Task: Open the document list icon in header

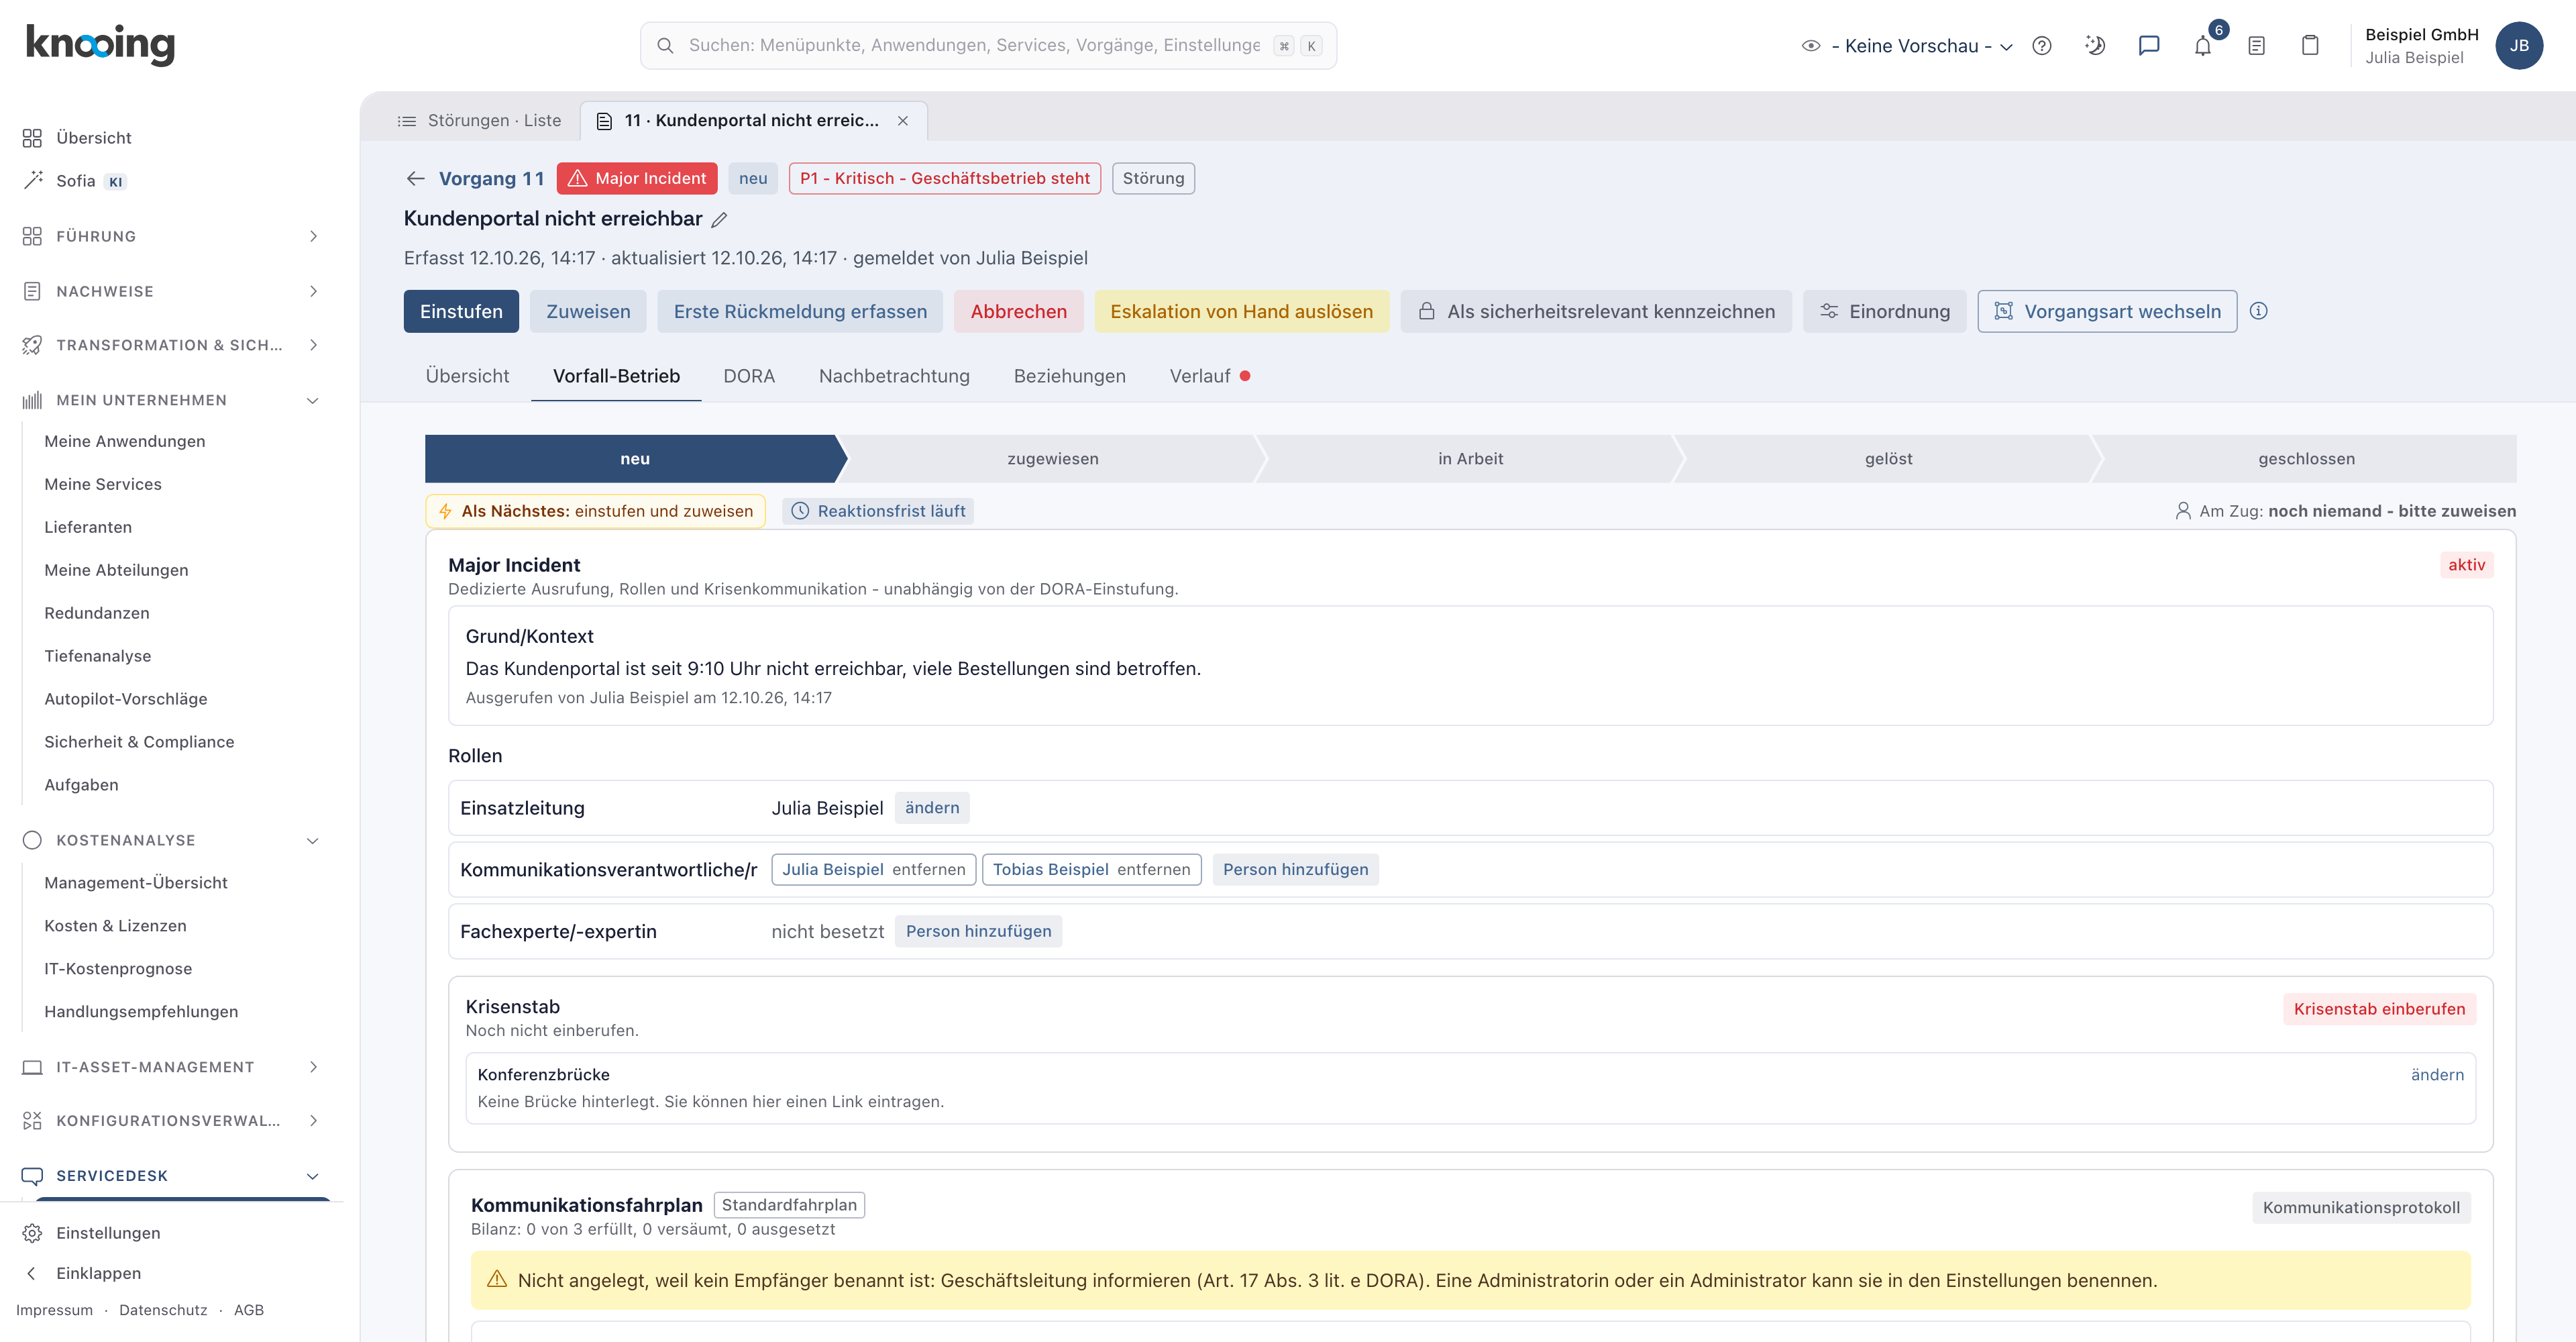Action: [2256, 46]
